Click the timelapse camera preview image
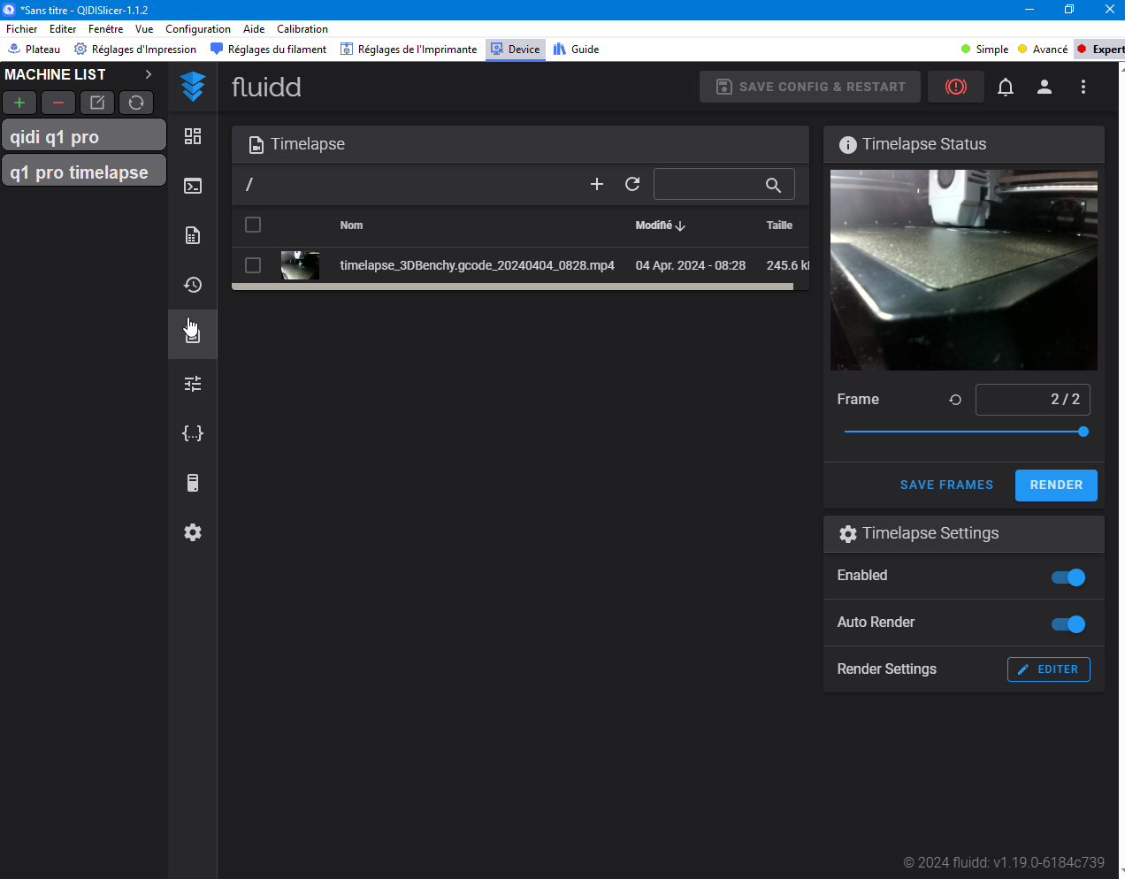This screenshot has width=1125, height=879. click(964, 270)
